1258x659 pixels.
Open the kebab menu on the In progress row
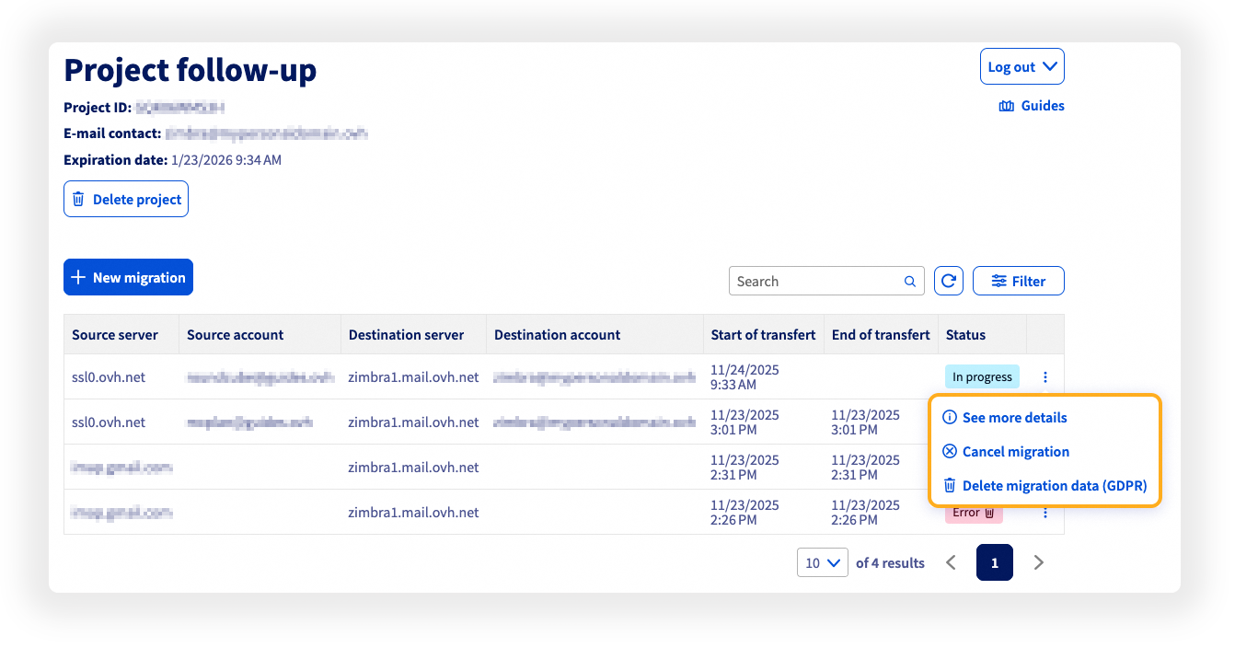click(x=1044, y=376)
